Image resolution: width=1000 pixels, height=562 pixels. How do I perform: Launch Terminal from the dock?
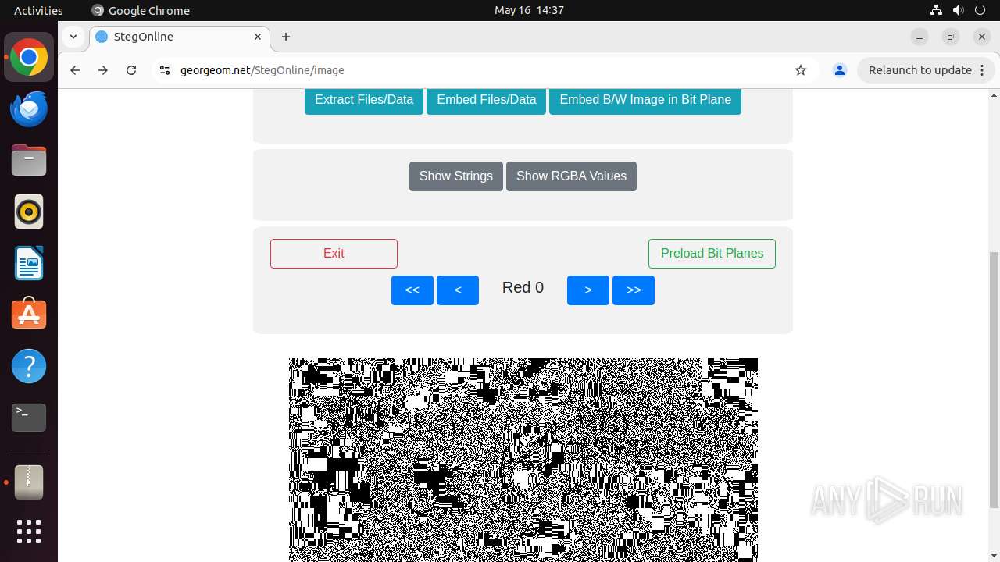pos(29,418)
